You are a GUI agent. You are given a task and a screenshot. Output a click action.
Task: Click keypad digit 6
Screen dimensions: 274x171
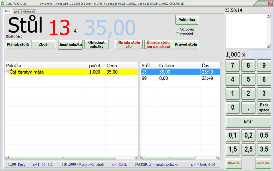(x=264, y=79)
